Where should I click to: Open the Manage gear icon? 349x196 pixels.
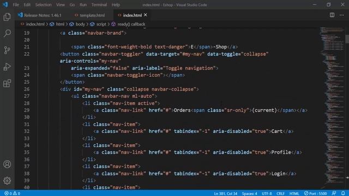point(7,181)
